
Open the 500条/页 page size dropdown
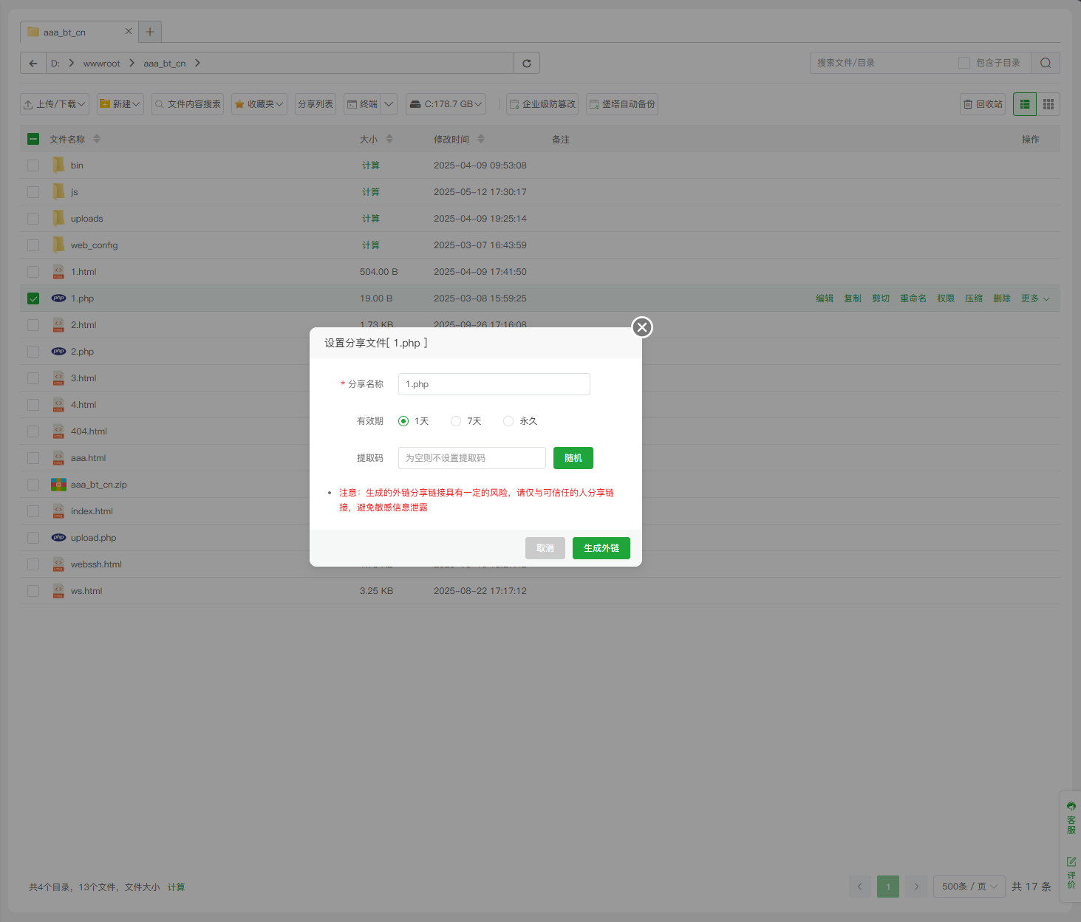point(969,887)
